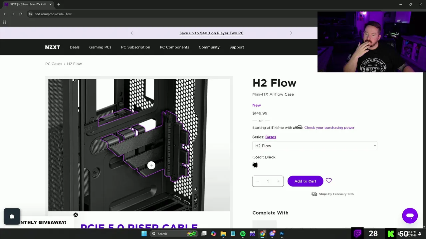The height and width of the screenshot is (239, 426).
Task: Open Spotify from the taskbar
Action: point(243,234)
